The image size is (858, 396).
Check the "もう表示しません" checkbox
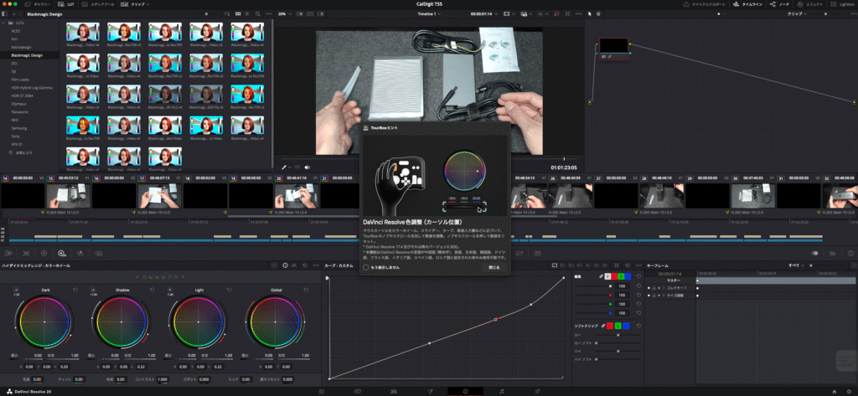click(x=366, y=268)
